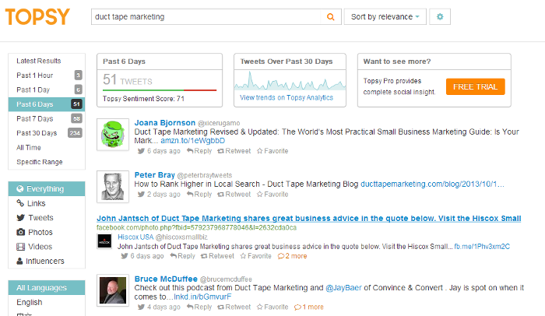545x316 pixels.
Task: Open the Sort by relevance dropdown
Action: point(385,16)
